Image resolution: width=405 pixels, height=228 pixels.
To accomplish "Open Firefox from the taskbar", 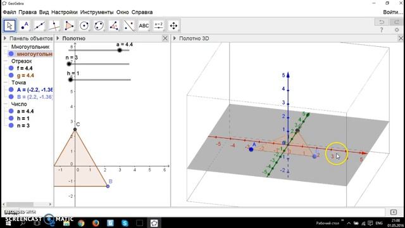I will [96, 223].
